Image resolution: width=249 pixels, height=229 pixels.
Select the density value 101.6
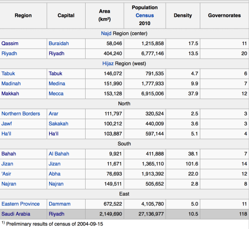192,164
